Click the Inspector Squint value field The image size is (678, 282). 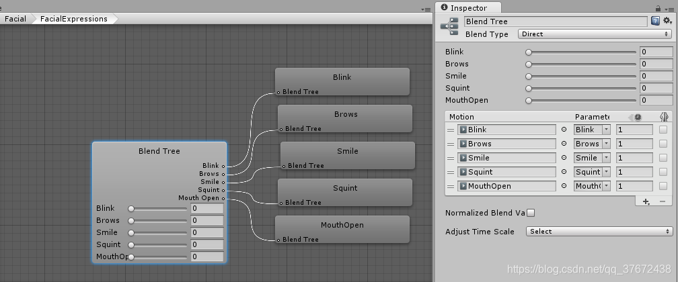(x=656, y=88)
